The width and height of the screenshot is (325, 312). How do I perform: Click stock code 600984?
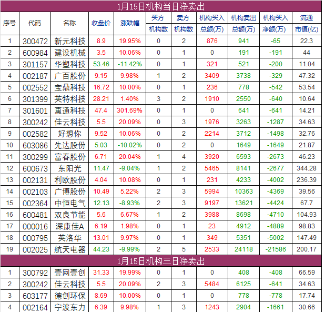(x=35, y=53)
